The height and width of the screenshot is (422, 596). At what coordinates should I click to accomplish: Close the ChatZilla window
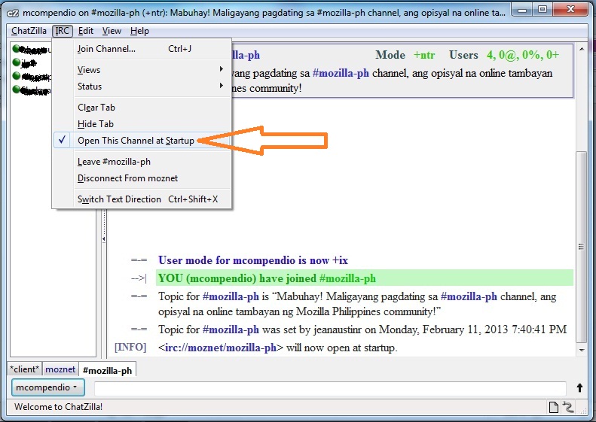571,9
